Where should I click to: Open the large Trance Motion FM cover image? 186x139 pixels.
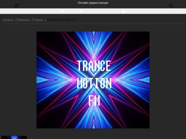(93, 80)
